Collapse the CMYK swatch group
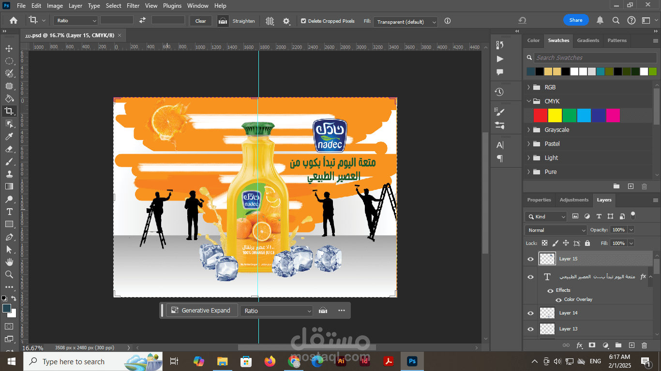Viewport: 661px width, 371px height. pos(528,101)
